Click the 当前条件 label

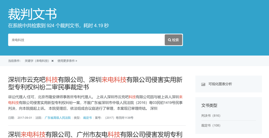pos(15,61)
